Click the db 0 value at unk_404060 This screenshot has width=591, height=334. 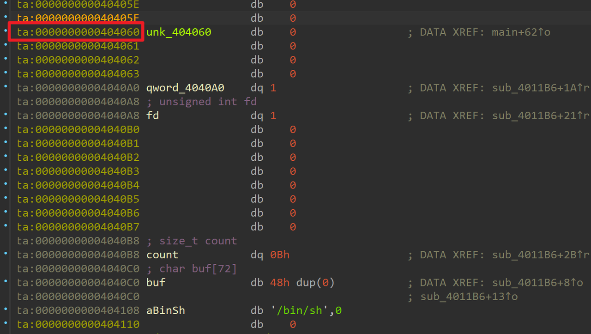point(293,32)
